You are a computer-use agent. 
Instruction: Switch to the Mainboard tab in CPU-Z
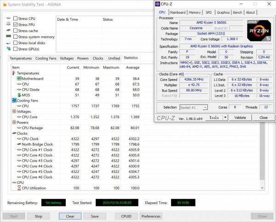178,12
